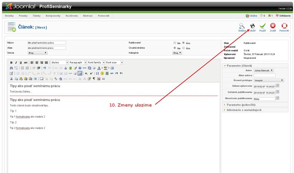
Task: Click the Názov title input field
Action: click(x=47, y=43)
